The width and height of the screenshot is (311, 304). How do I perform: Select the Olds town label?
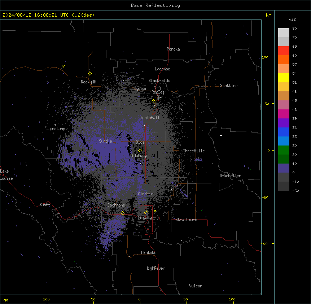pos(140,142)
